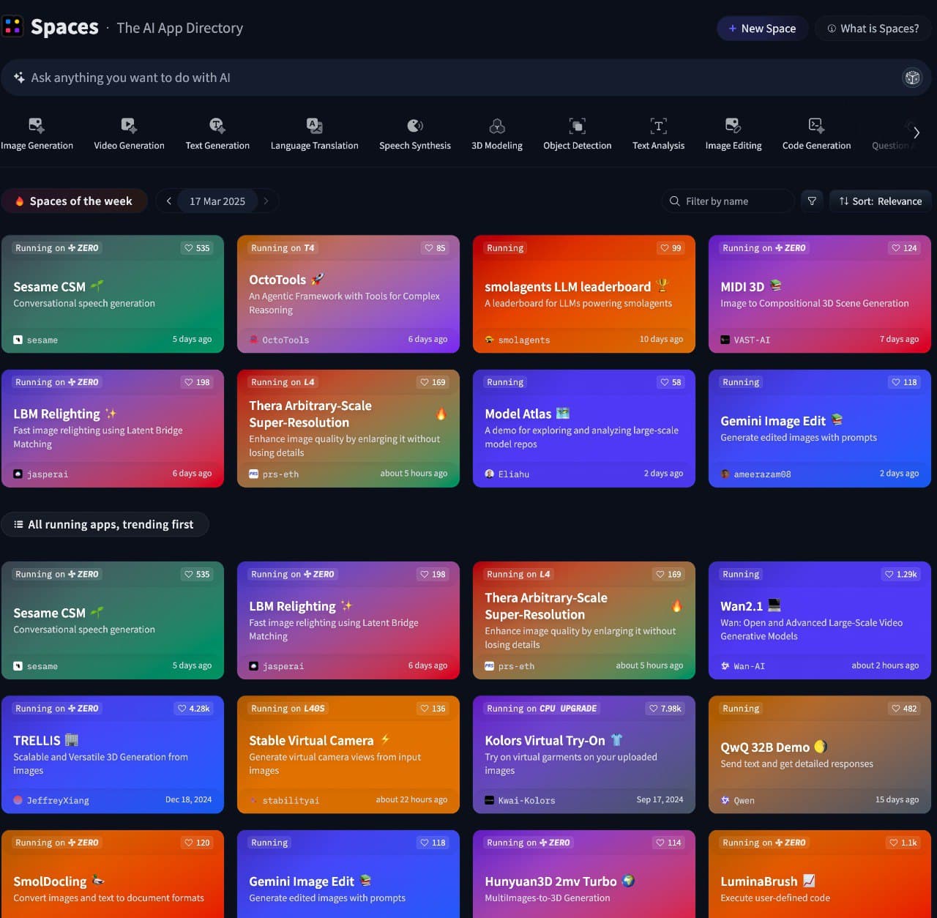Select the 3D Modeling category icon
Viewport: 937px width, 918px height.
click(x=497, y=125)
